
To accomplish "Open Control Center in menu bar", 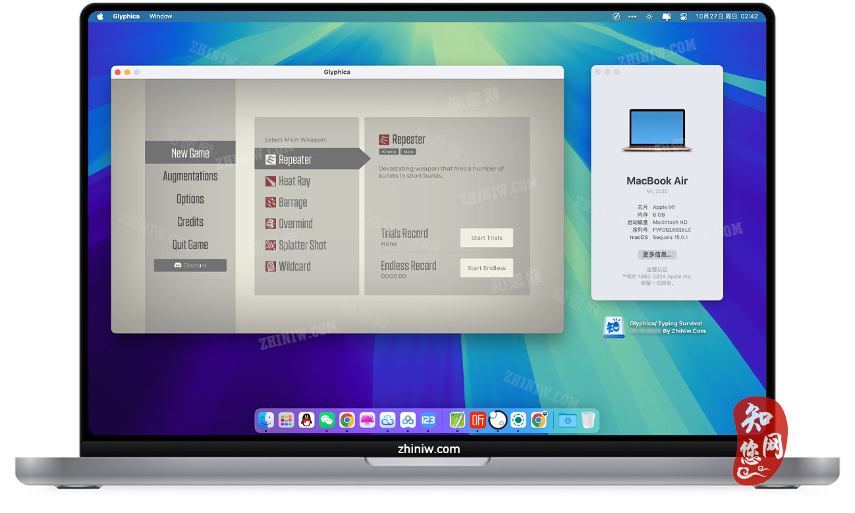I will pyautogui.click(x=683, y=16).
